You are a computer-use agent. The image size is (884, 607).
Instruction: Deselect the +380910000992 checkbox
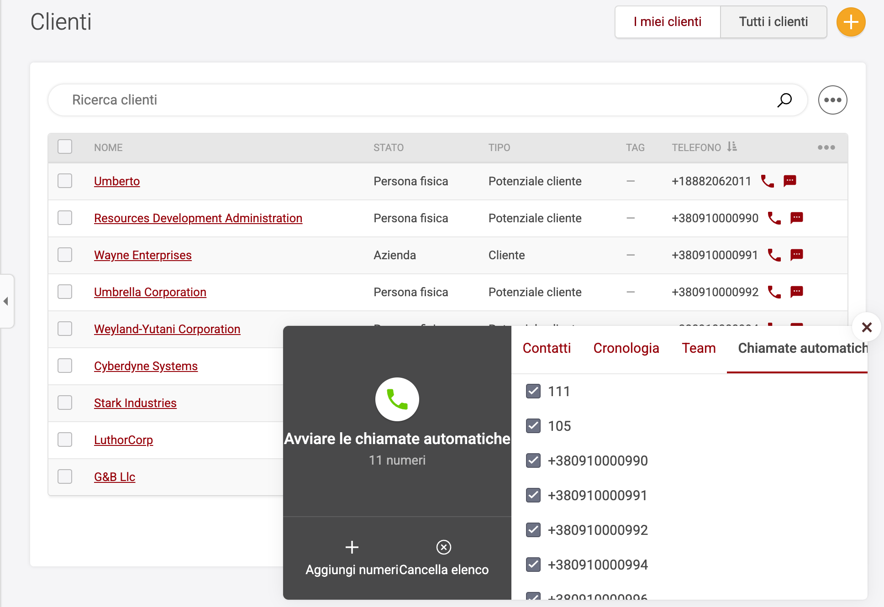click(x=533, y=530)
